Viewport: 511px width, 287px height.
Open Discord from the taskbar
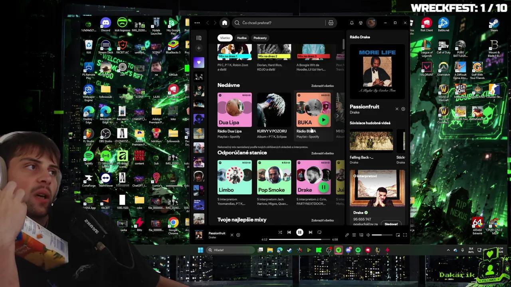(348, 250)
